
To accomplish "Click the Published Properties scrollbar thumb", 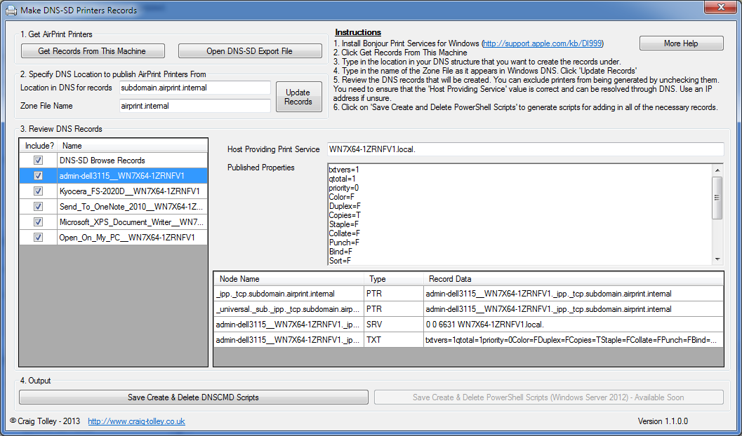I will (717, 198).
